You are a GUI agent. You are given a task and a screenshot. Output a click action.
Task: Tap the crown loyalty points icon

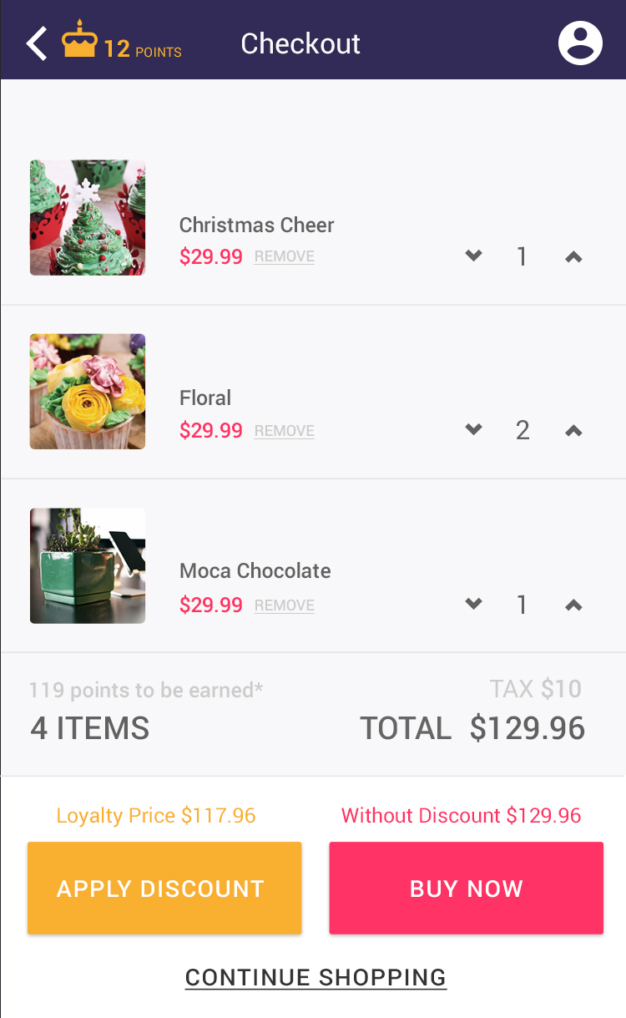80,39
